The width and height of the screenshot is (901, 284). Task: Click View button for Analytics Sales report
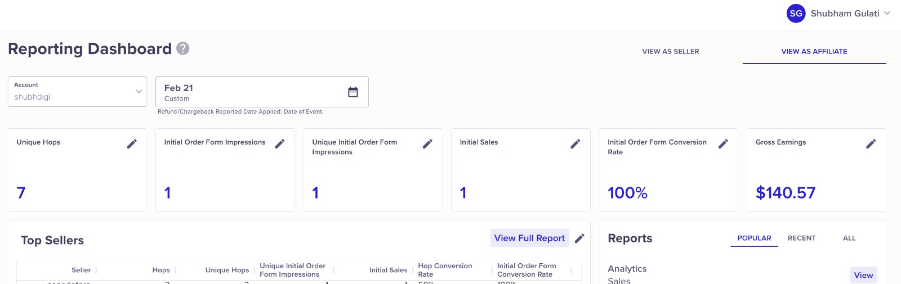click(x=863, y=275)
